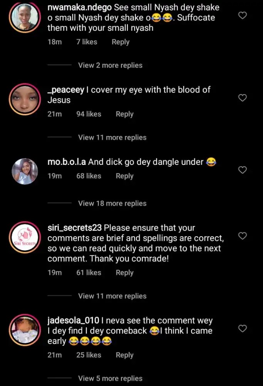The height and width of the screenshot is (386, 263).
Task: Expand "View 2 more replies"
Action: [110, 65]
